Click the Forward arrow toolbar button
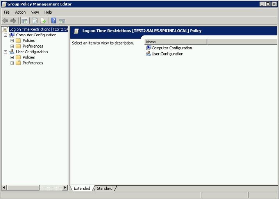Image resolution: width=279 pixels, height=199 pixels. click(13, 21)
